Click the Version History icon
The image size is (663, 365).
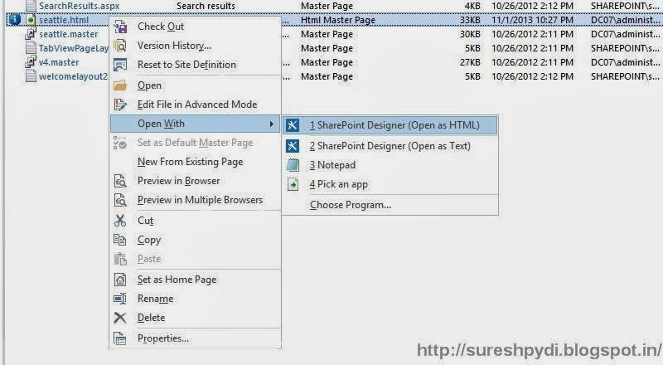120,46
